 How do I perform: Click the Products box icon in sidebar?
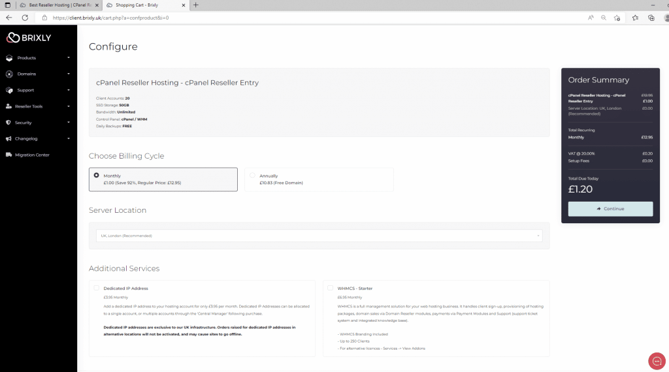pyautogui.click(x=9, y=58)
